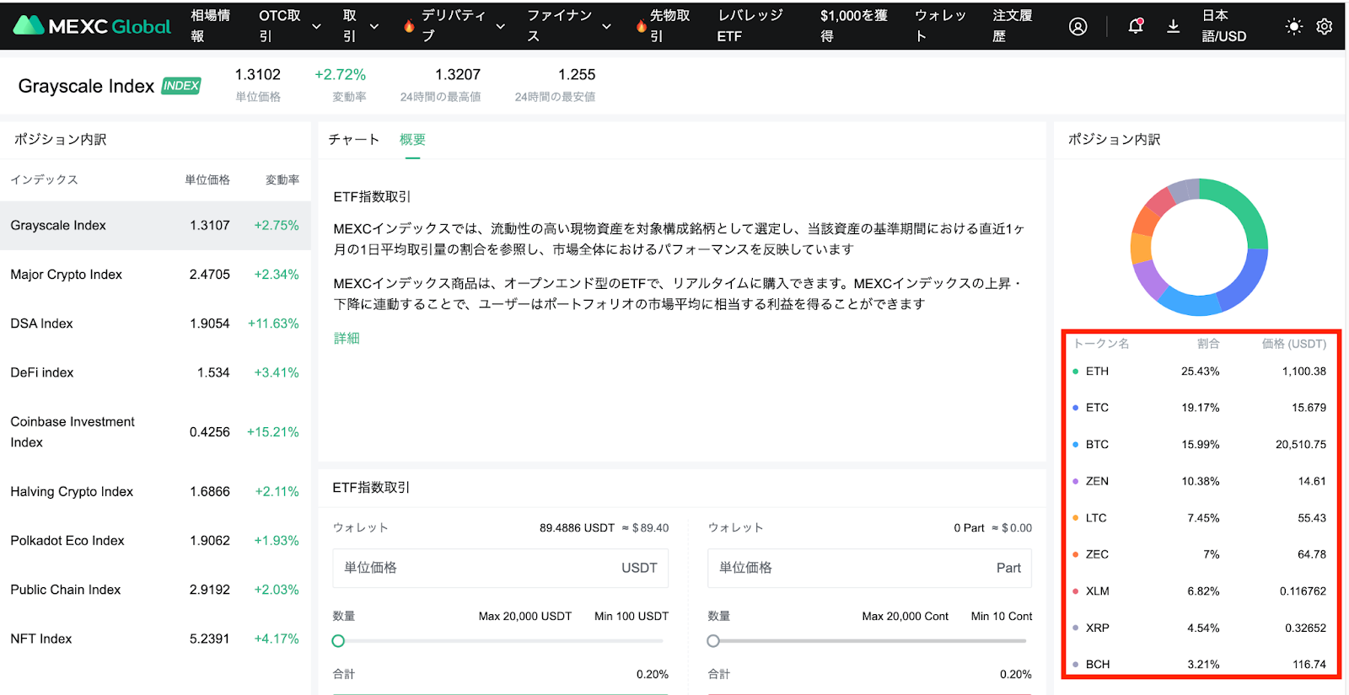Expand the デリバティブ menu chevron
The height and width of the screenshot is (695, 1349).
[x=500, y=26]
